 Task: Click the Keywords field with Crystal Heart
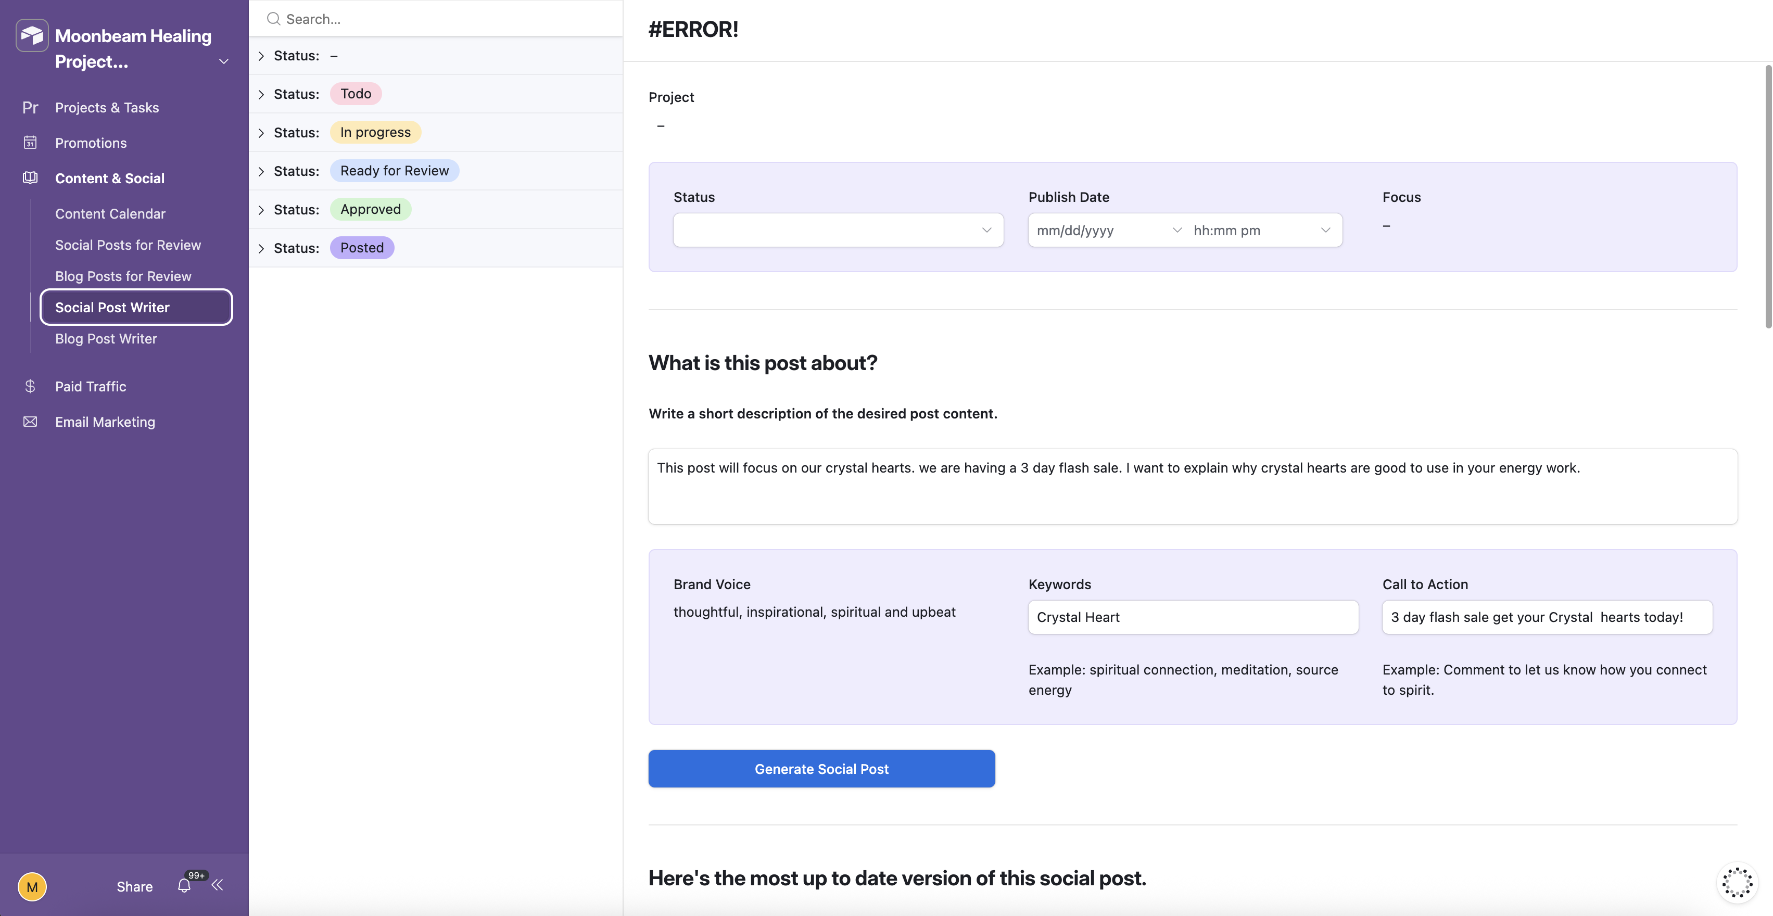[x=1194, y=617]
